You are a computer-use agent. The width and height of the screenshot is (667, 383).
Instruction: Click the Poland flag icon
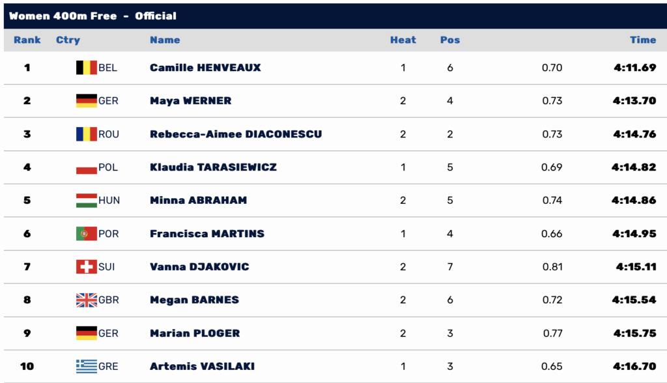(x=86, y=167)
